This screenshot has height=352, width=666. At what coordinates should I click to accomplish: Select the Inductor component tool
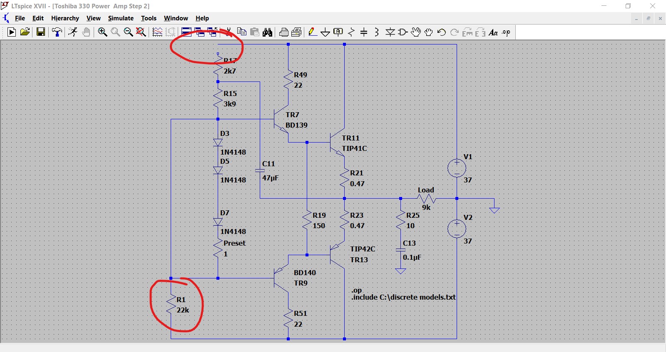pos(377,32)
